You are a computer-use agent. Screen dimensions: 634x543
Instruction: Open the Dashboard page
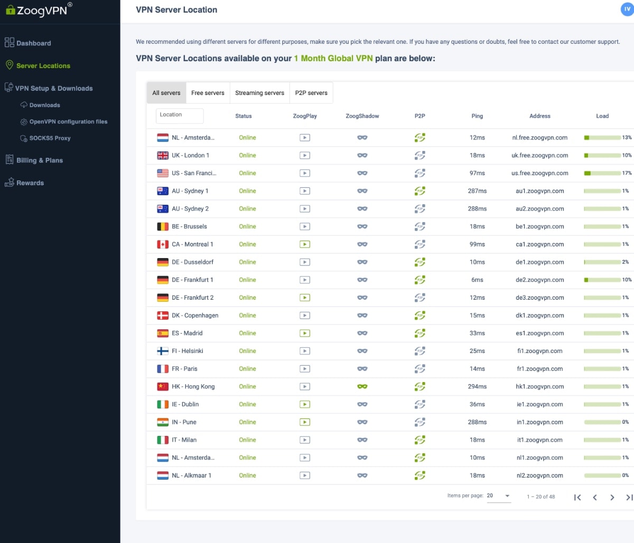pyautogui.click(x=28, y=43)
